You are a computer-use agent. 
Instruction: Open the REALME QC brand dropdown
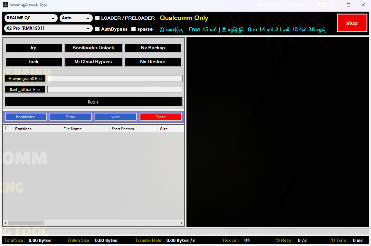click(31, 18)
